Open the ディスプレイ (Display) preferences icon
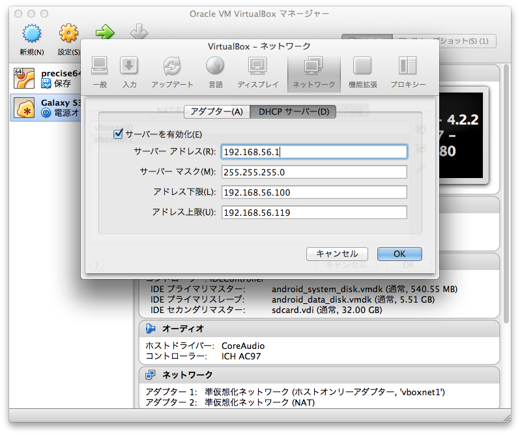 [257, 72]
